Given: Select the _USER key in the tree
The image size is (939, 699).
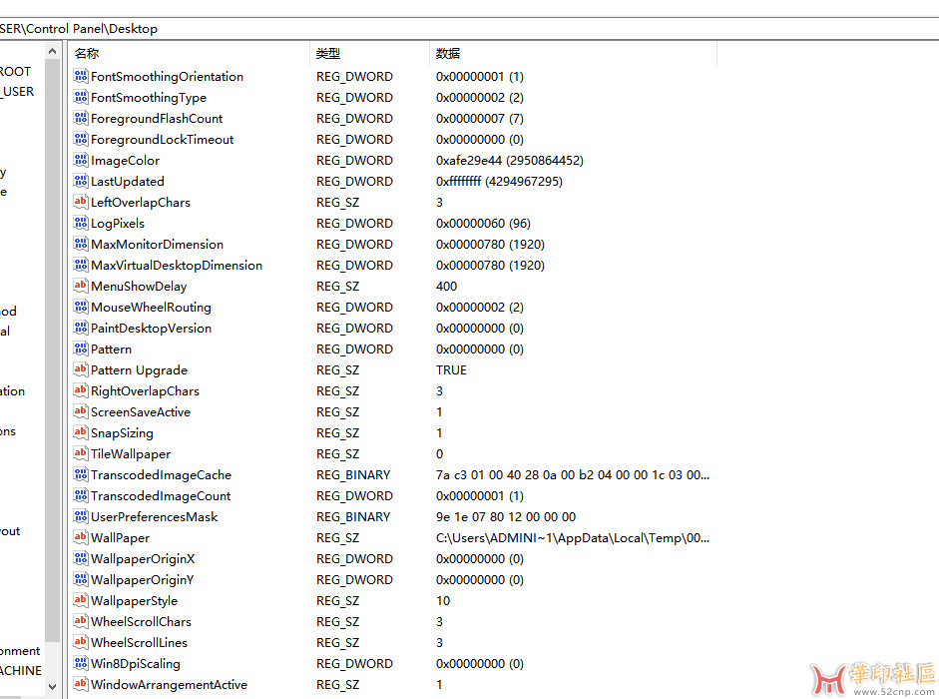Looking at the screenshot, I should tap(17, 91).
